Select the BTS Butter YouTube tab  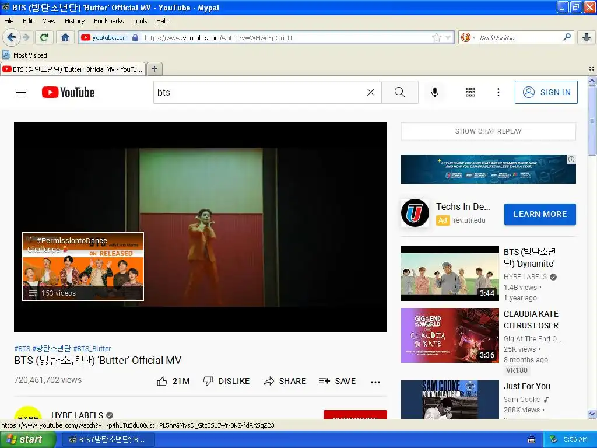tap(73, 69)
